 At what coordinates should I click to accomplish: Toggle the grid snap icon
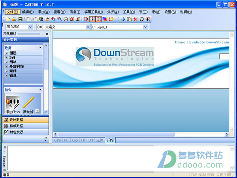pos(92,19)
